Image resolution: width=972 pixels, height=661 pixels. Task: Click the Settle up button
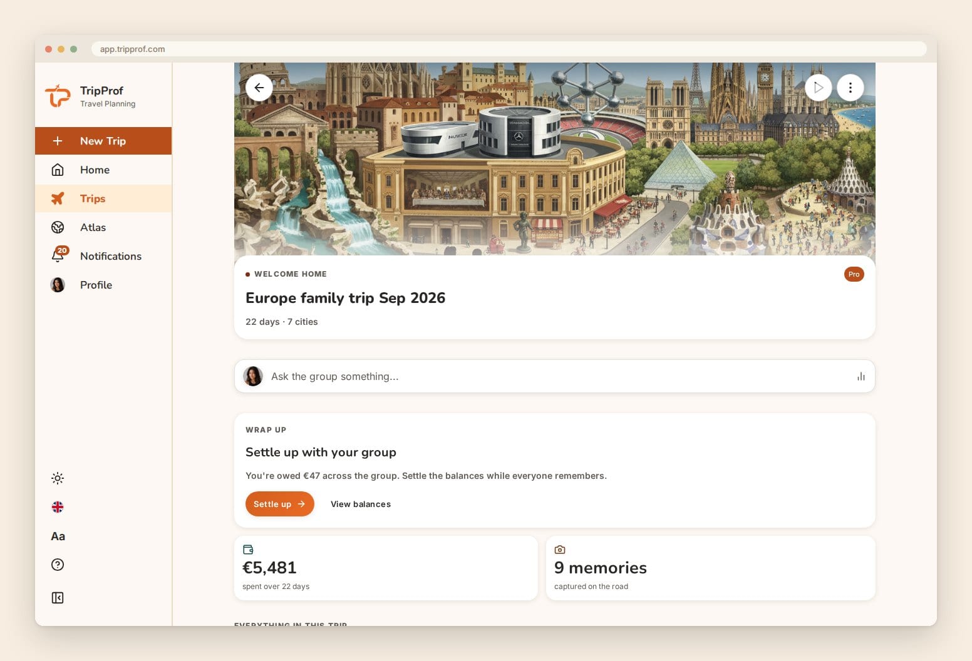point(280,504)
